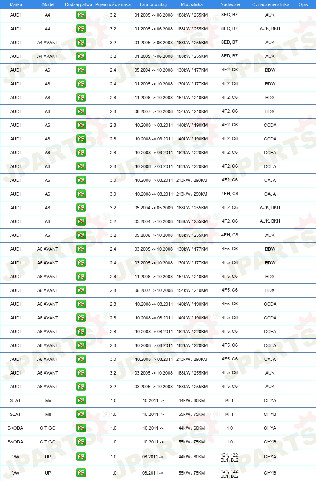Image resolution: width=316 pixels, height=481 pixels.
Task: Click SKODA in the CHYB row
Action: click(x=15, y=442)
